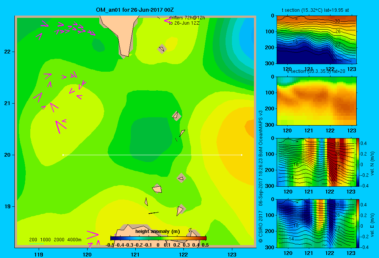379x258 pixels.
Task: Click latitude label 19 on main map axis
Action: pos(8,206)
